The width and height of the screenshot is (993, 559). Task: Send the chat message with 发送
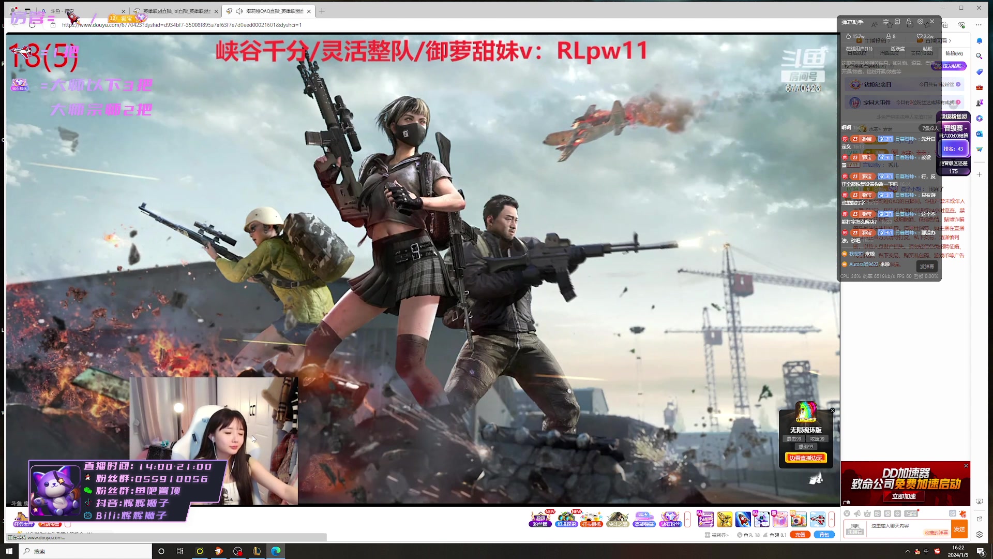(959, 529)
